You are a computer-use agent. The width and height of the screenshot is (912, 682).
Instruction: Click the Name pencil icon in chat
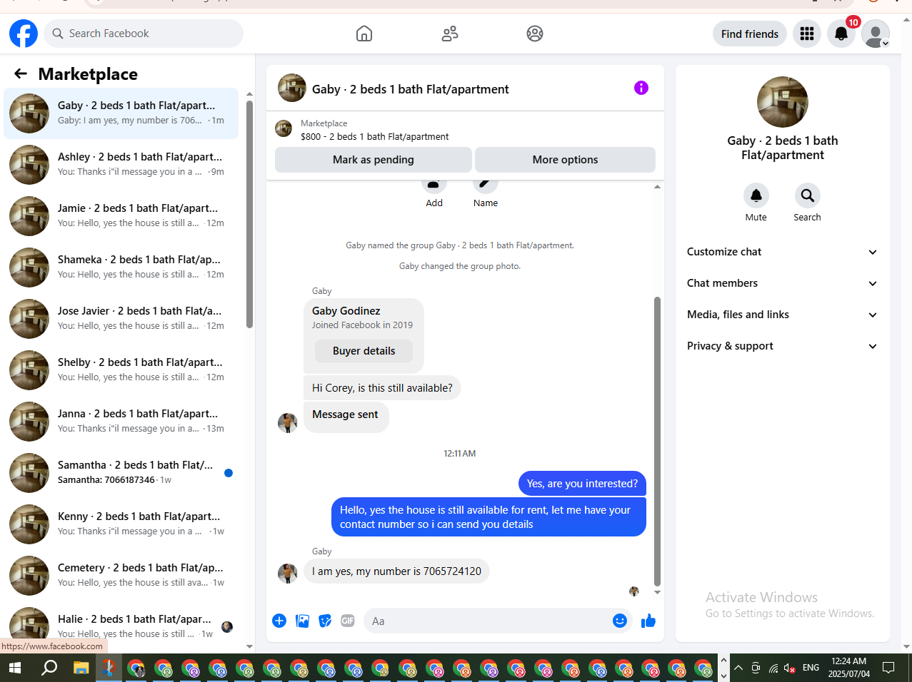point(486,184)
